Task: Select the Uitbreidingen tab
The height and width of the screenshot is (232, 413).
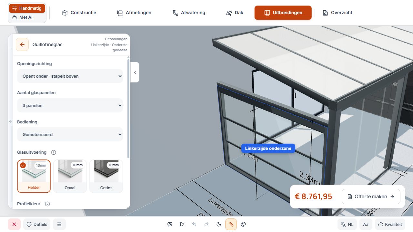Action: pyautogui.click(x=283, y=13)
